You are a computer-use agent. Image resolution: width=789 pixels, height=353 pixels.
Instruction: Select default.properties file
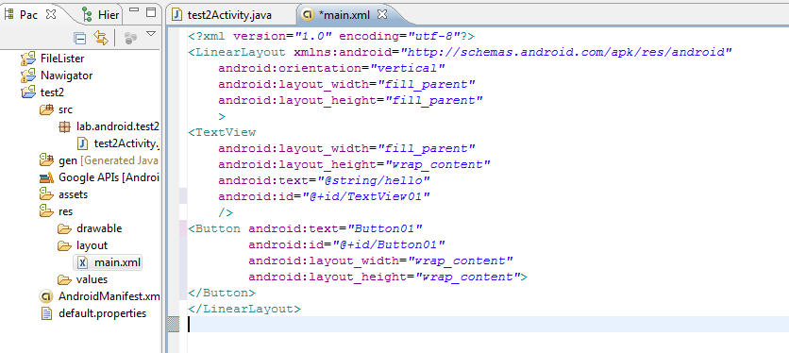102,313
